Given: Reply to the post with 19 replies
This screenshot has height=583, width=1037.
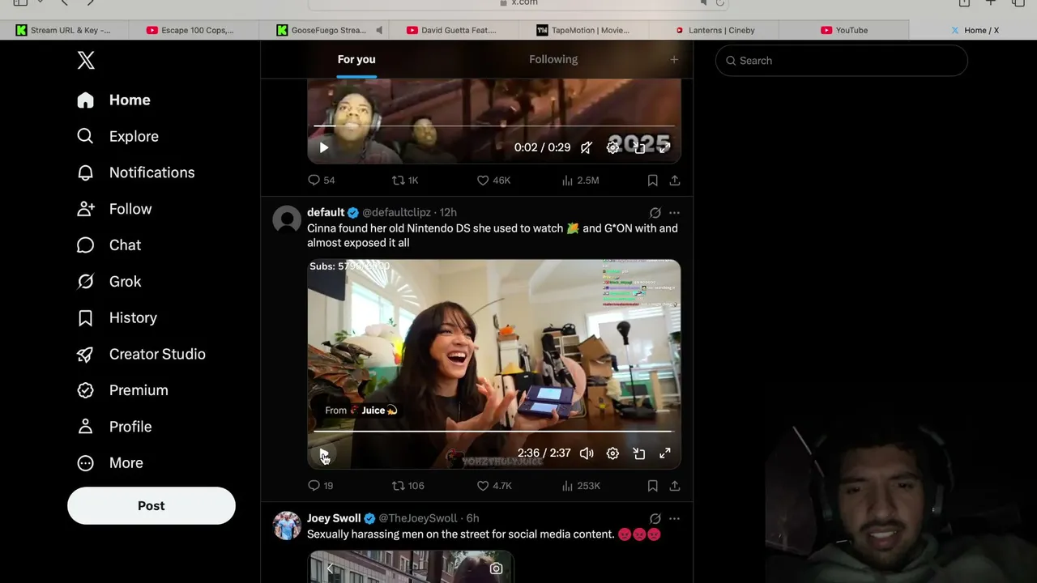Looking at the screenshot, I should 321,486.
